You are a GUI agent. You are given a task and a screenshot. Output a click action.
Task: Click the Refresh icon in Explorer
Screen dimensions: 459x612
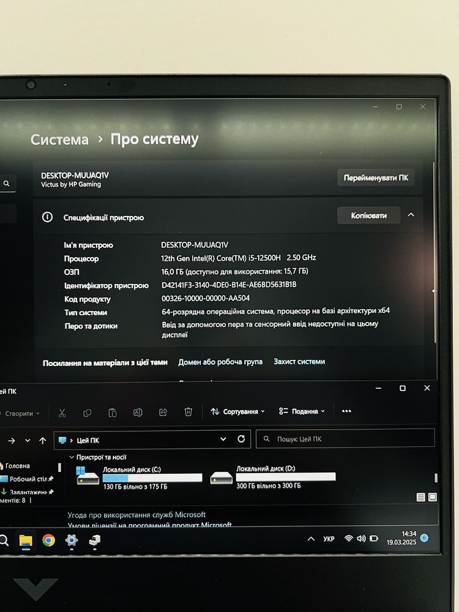[241, 439]
